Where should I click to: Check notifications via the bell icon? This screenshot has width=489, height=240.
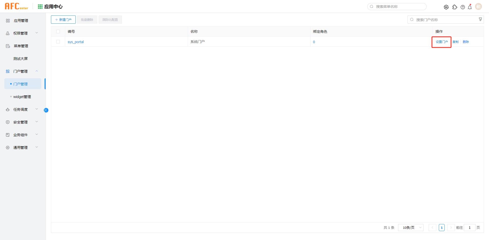pyautogui.click(x=470, y=7)
